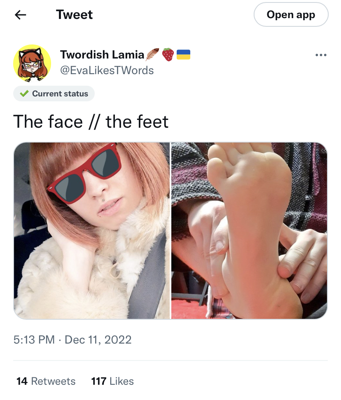Open the @EvaLikesTWords handle
Viewport: 341px width, 400px height.
tap(107, 70)
